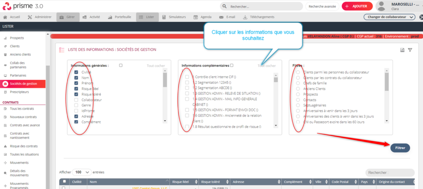
Task: Click the export document icon beside funnel
Action: 402,50
